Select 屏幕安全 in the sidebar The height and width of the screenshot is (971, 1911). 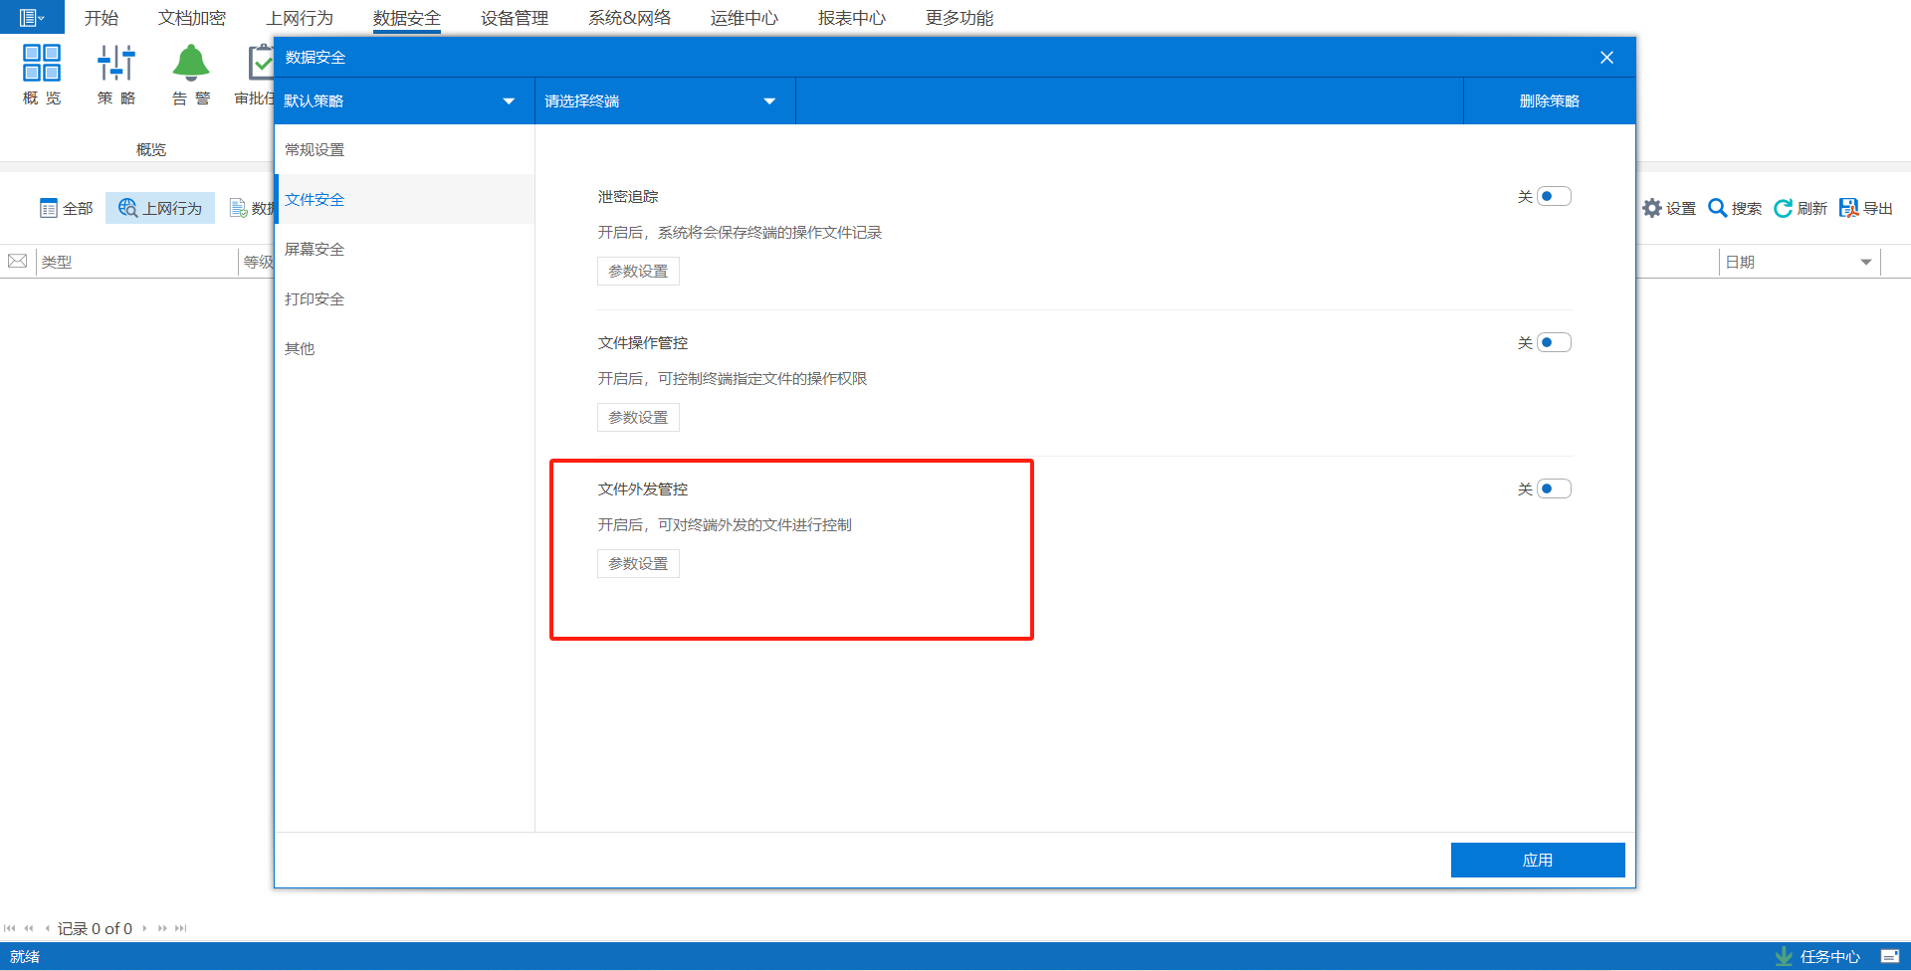point(404,249)
